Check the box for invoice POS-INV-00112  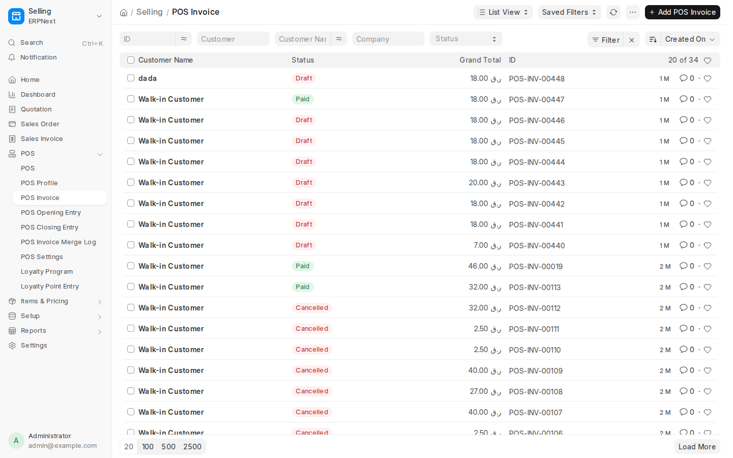point(131,307)
